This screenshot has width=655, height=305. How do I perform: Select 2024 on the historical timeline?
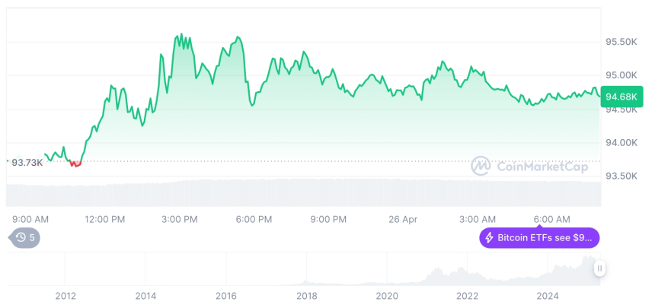coord(547,295)
